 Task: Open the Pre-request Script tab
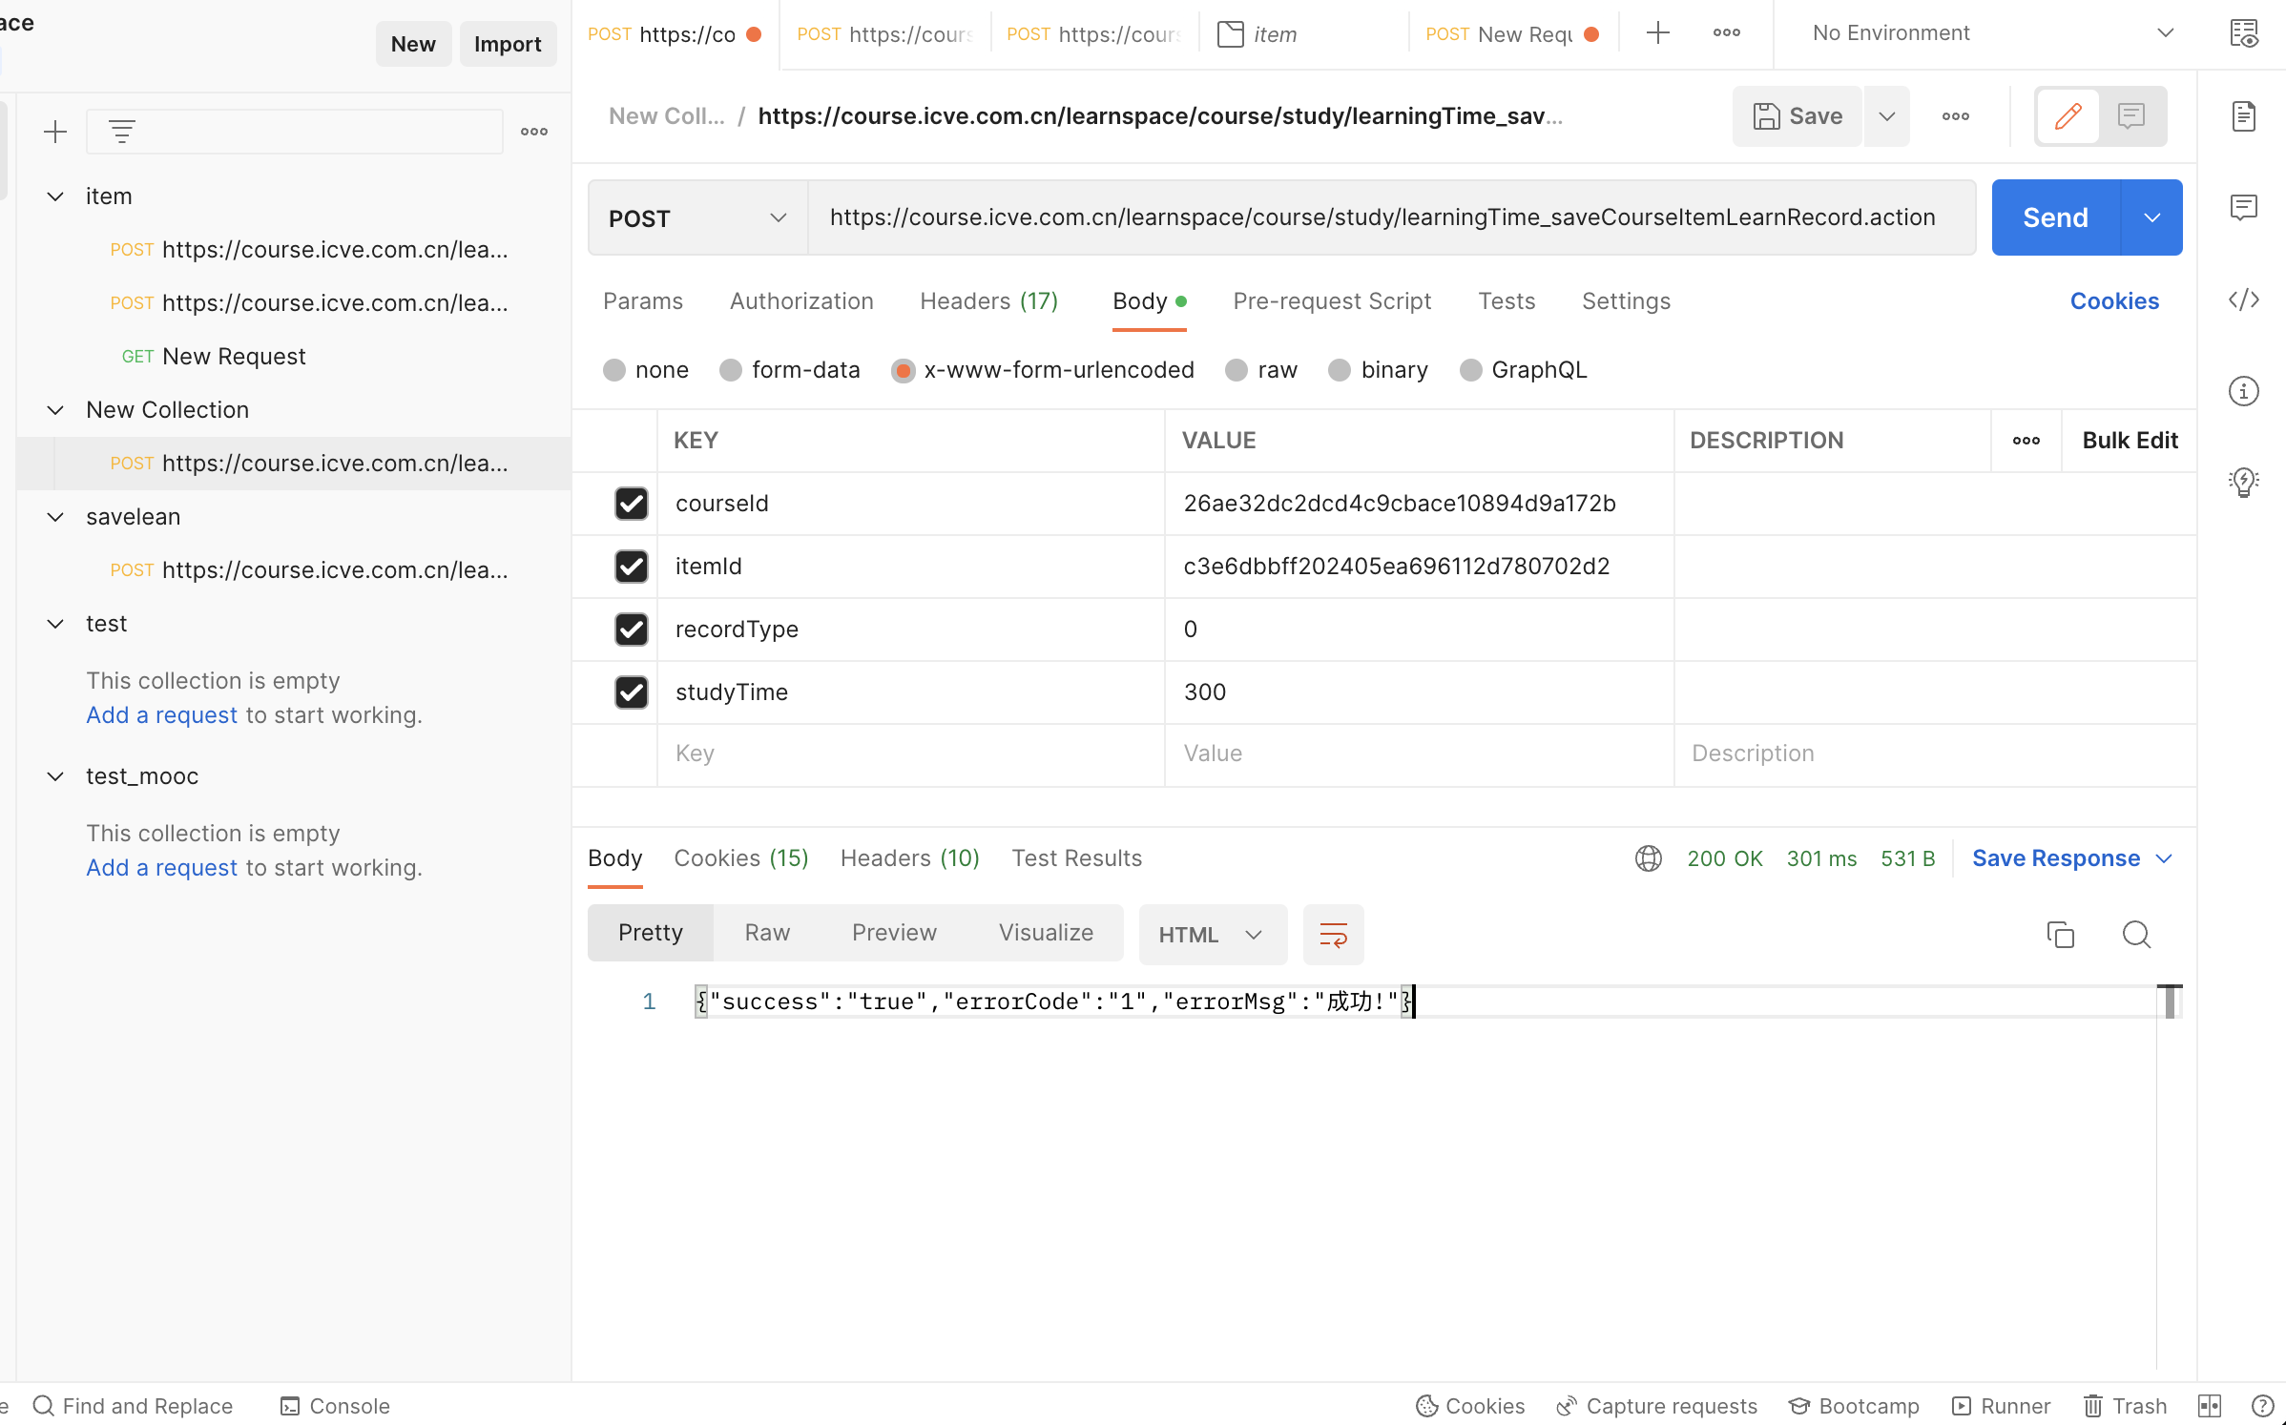[1331, 301]
